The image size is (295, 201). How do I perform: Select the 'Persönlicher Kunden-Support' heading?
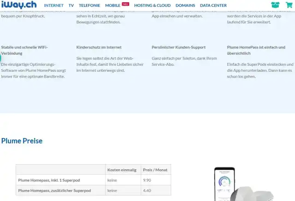(x=178, y=47)
